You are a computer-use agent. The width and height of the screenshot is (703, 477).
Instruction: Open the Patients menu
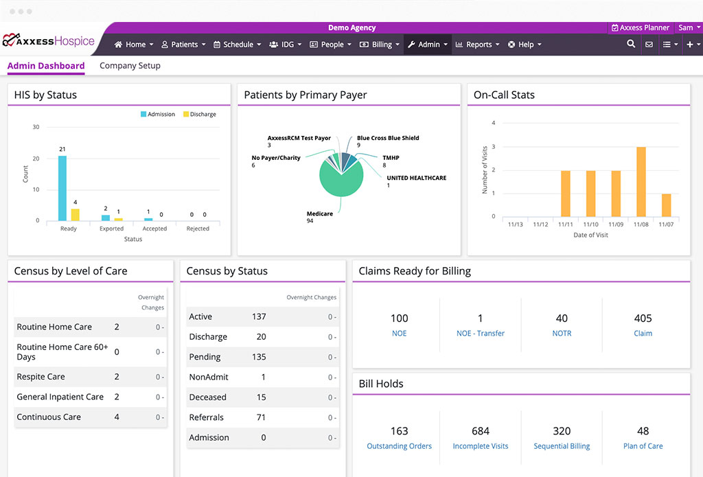[x=183, y=44]
